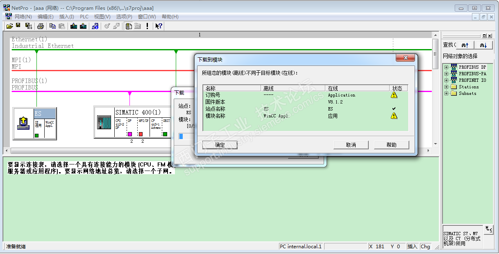Click the Copy toolbar icon

click(x=53, y=26)
